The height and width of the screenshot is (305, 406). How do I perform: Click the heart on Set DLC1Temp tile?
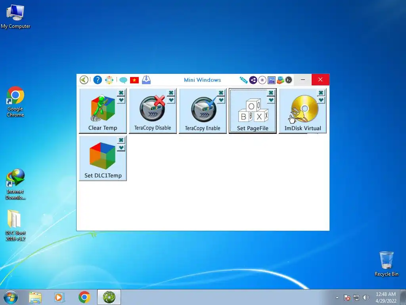coord(121,148)
